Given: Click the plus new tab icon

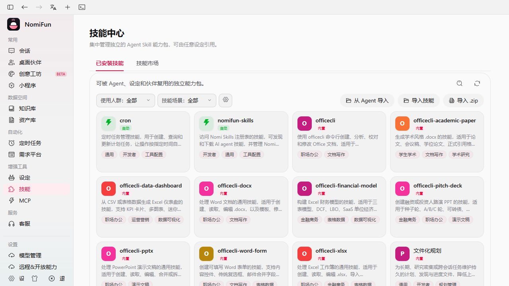Looking at the screenshot, I should [68, 7].
